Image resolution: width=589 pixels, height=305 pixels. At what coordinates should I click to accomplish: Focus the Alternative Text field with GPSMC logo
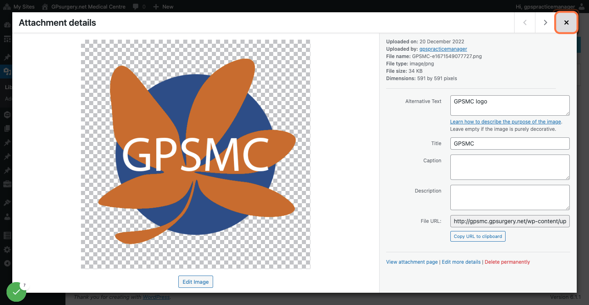[x=510, y=105]
